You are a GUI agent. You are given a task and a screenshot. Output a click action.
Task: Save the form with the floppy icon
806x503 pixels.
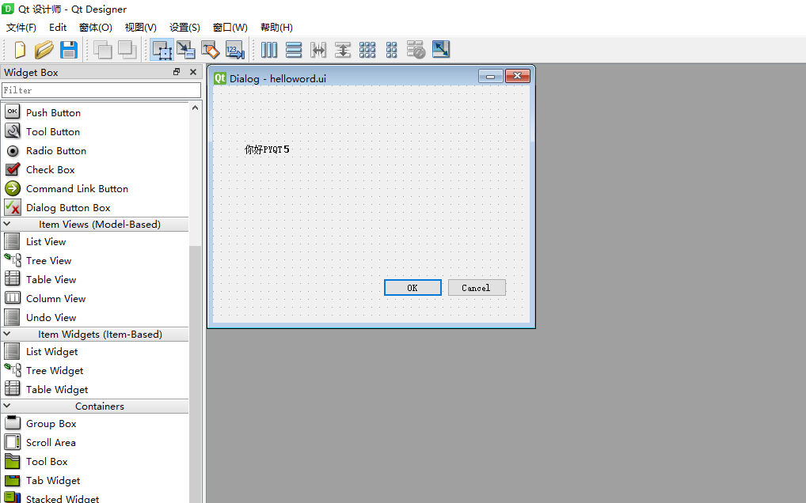69,50
